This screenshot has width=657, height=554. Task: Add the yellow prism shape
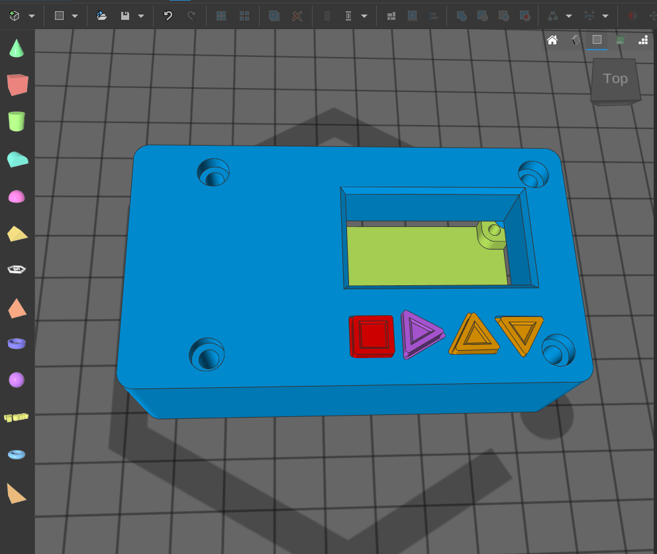pyautogui.click(x=17, y=234)
